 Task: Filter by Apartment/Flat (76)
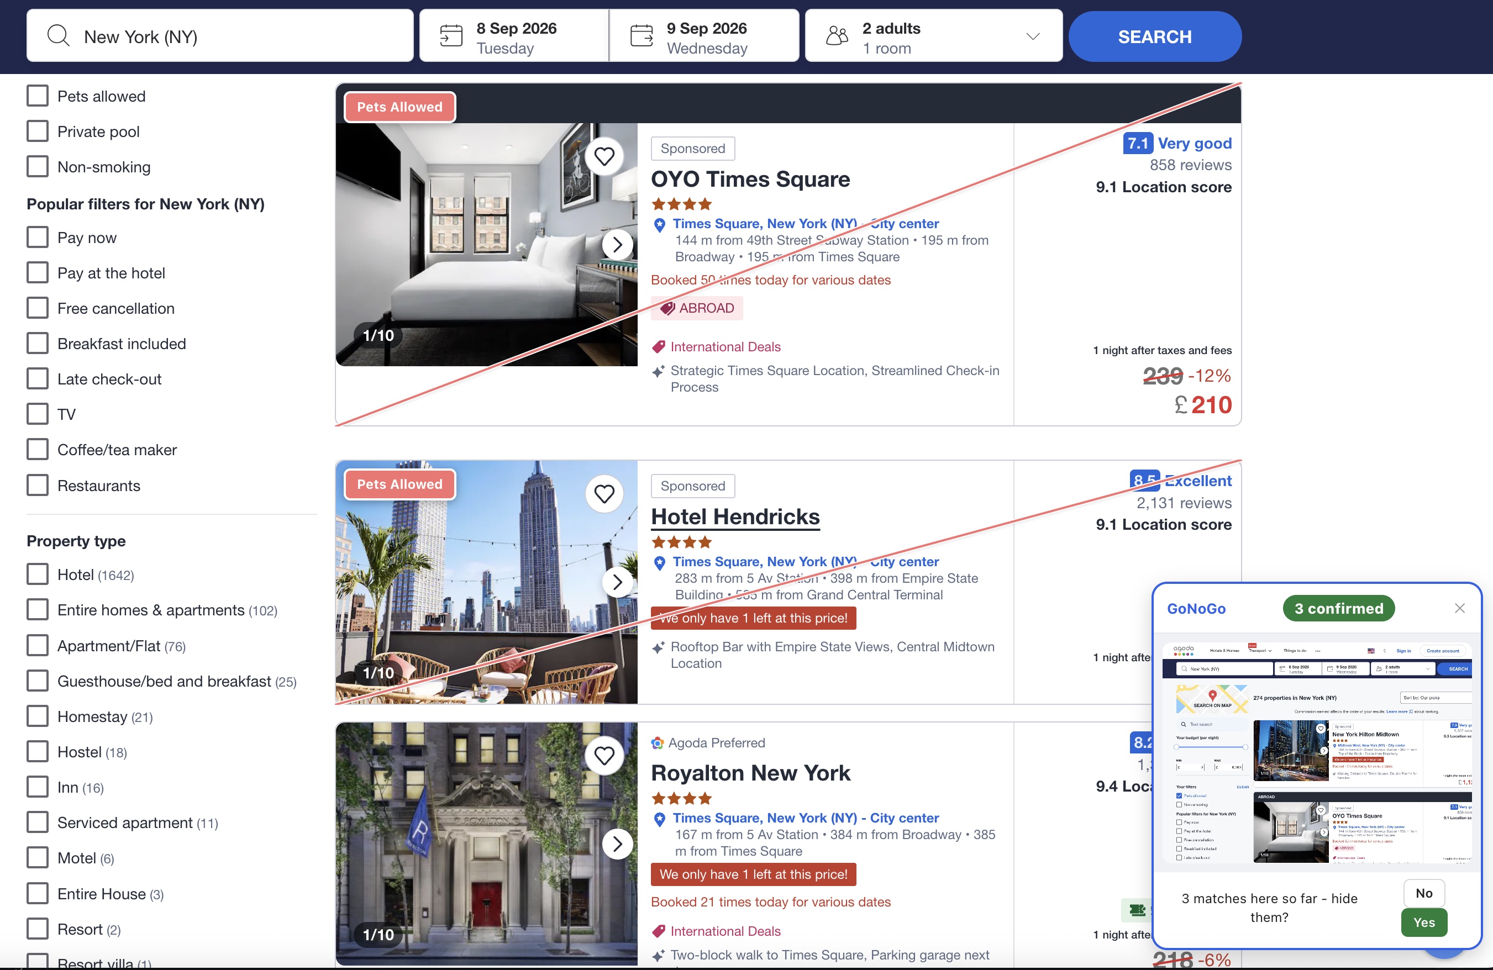tap(38, 645)
